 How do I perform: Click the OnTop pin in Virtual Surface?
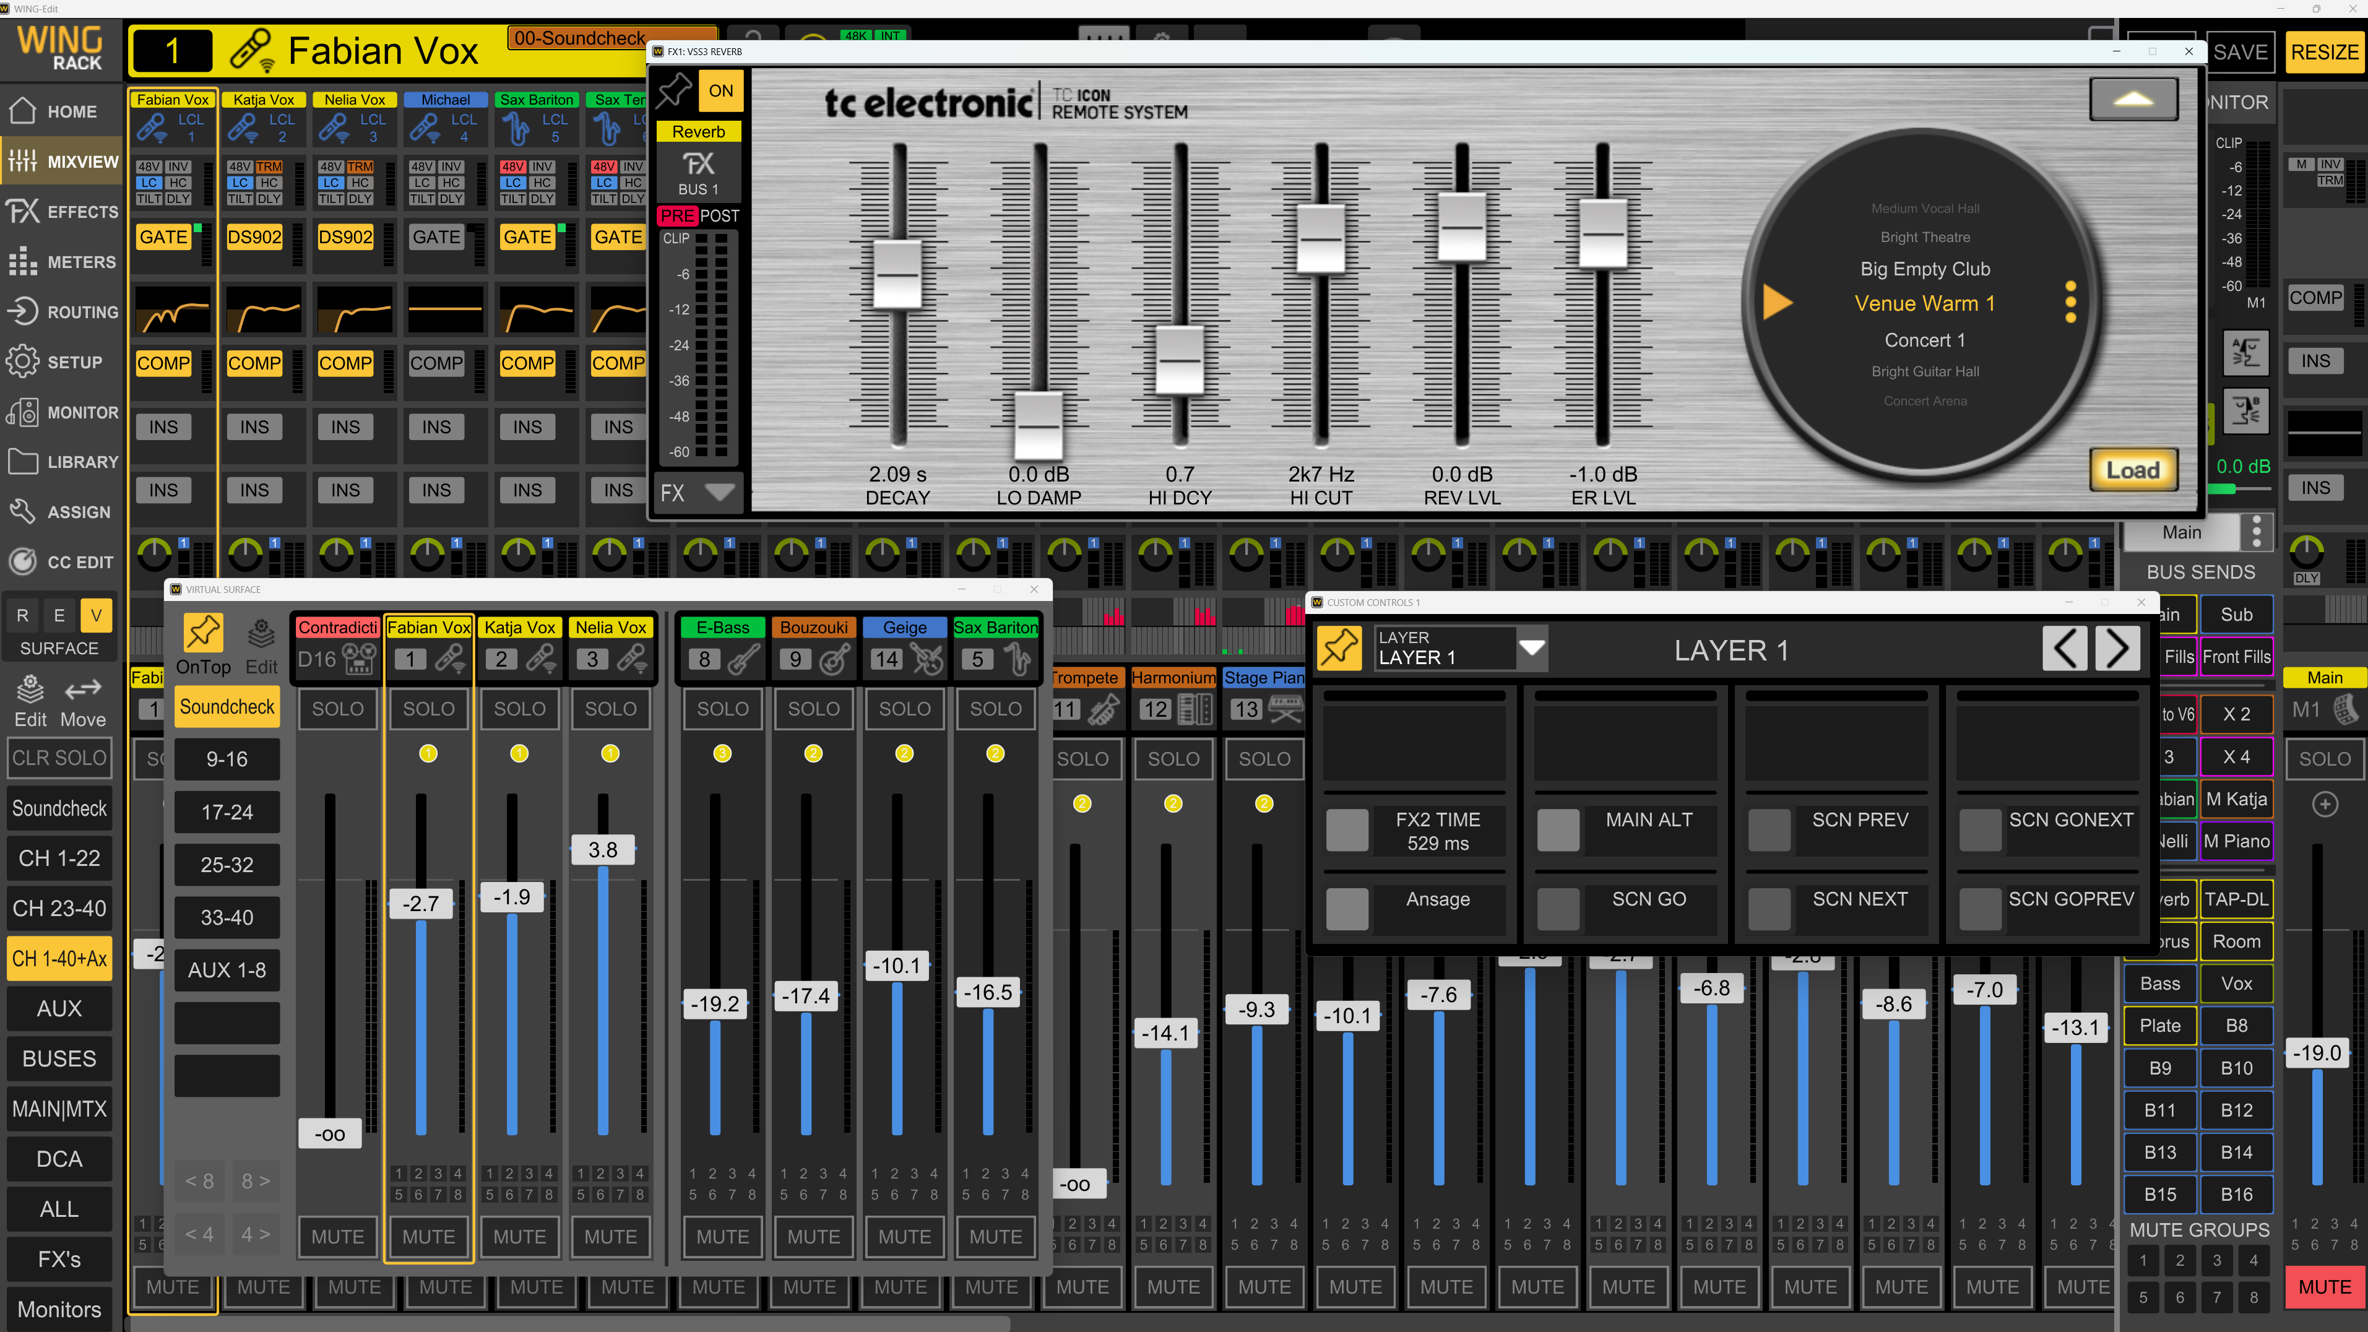click(203, 633)
